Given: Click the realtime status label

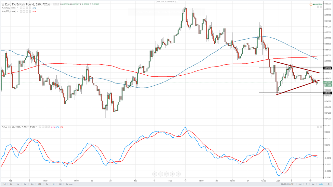Looking at the screenshot, I should (319, 4).
